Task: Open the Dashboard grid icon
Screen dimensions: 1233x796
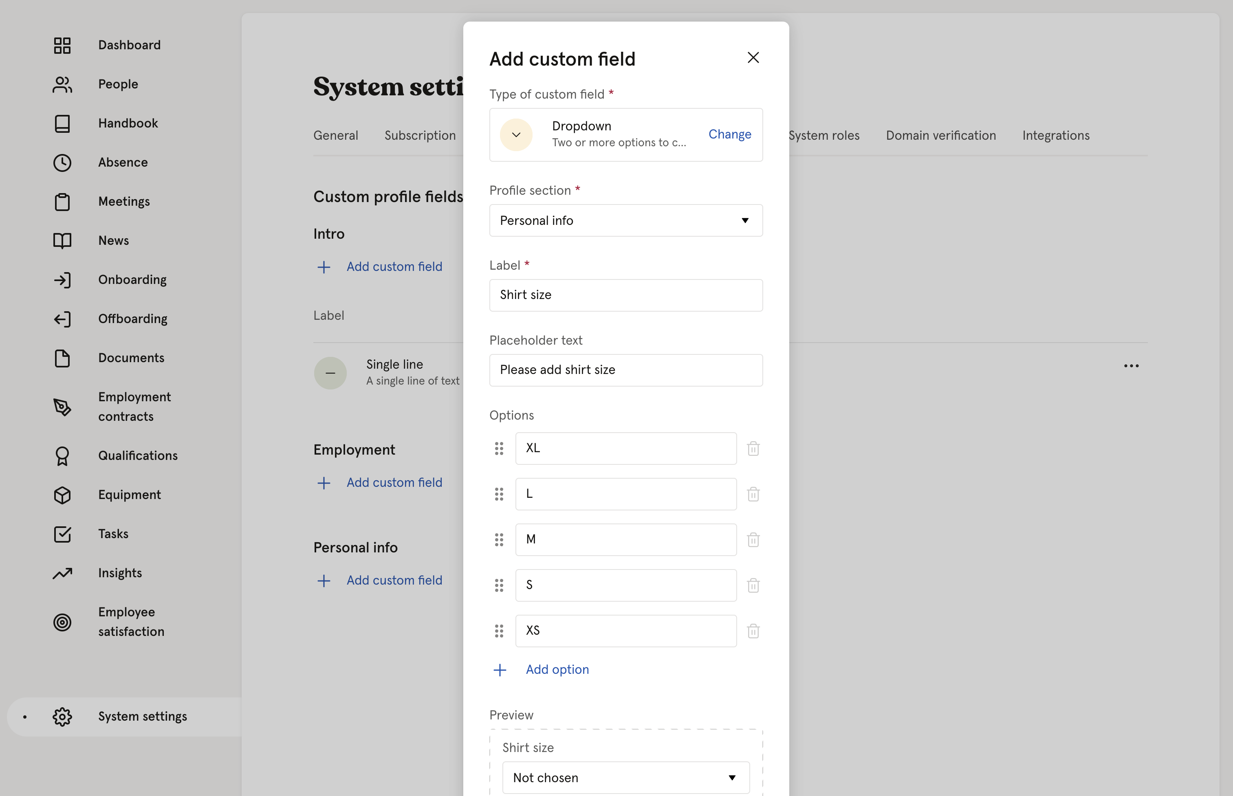Action: point(62,45)
